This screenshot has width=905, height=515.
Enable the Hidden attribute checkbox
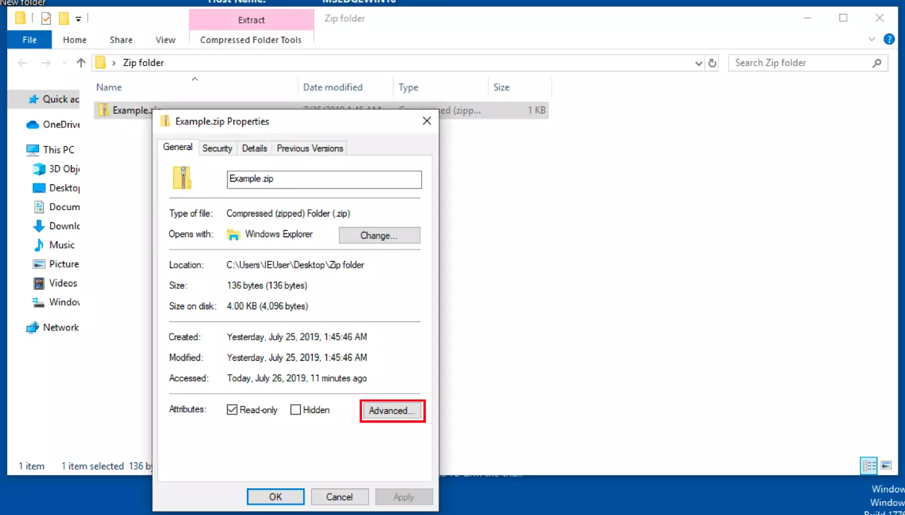(295, 410)
